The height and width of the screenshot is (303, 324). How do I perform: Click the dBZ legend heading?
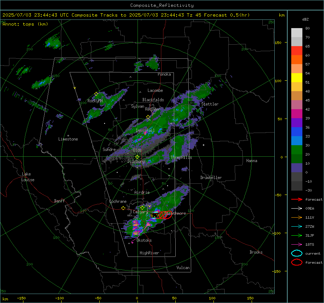coord(305,19)
